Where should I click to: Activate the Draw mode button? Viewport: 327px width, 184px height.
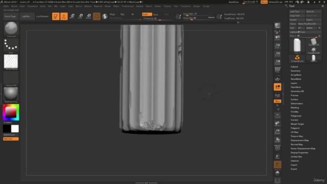(x=64, y=16)
